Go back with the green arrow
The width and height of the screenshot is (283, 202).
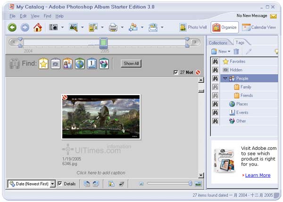point(12,27)
